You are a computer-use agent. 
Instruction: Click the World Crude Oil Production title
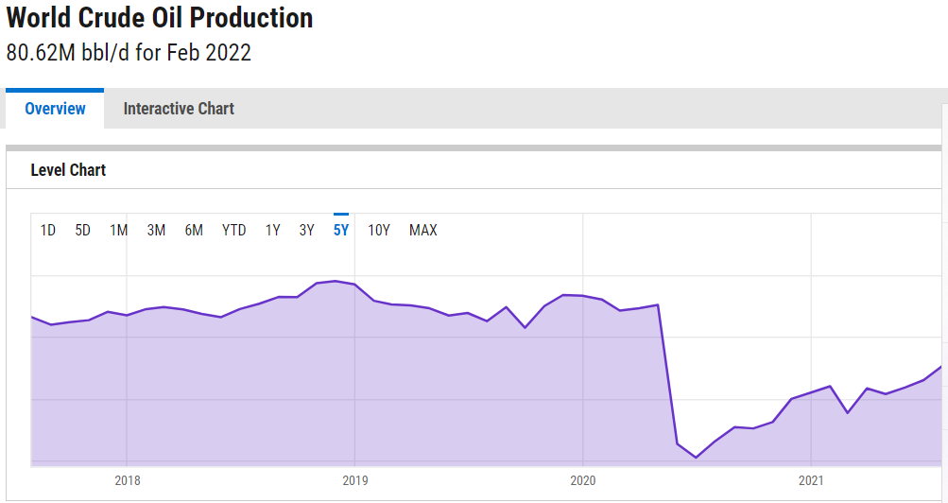point(160,17)
